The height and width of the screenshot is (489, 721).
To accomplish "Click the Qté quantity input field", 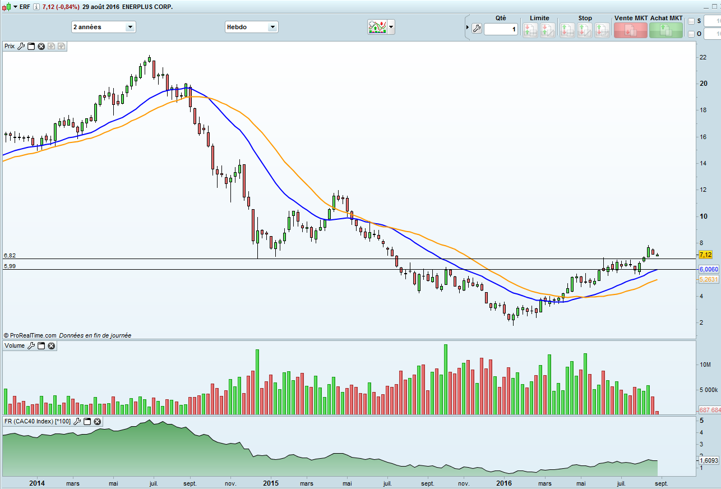I will tap(501, 29).
